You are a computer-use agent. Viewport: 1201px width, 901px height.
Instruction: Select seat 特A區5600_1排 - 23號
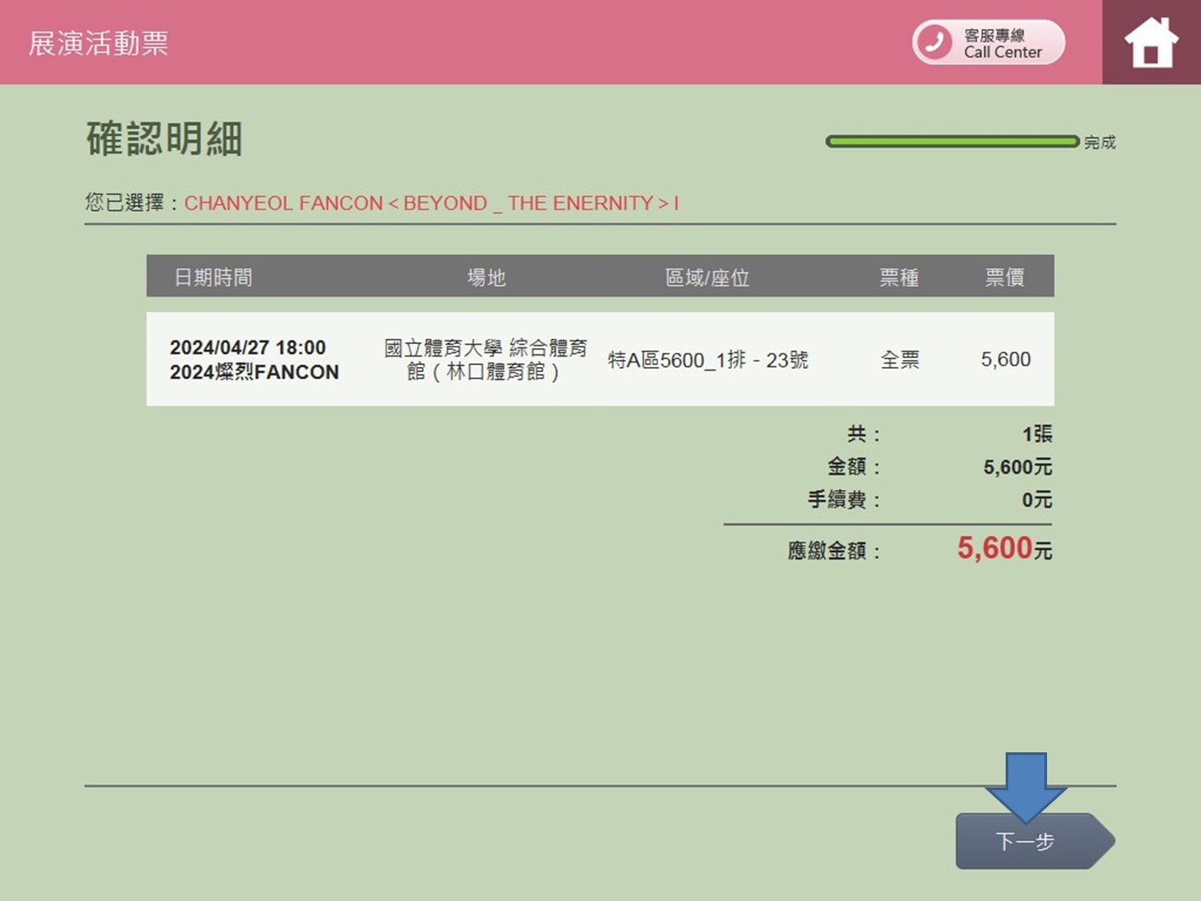(x=707, y=360)
